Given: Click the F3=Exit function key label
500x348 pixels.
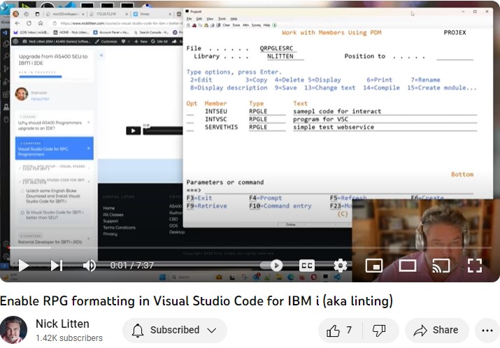Looking at the screenshot, I should click(199, 198).
